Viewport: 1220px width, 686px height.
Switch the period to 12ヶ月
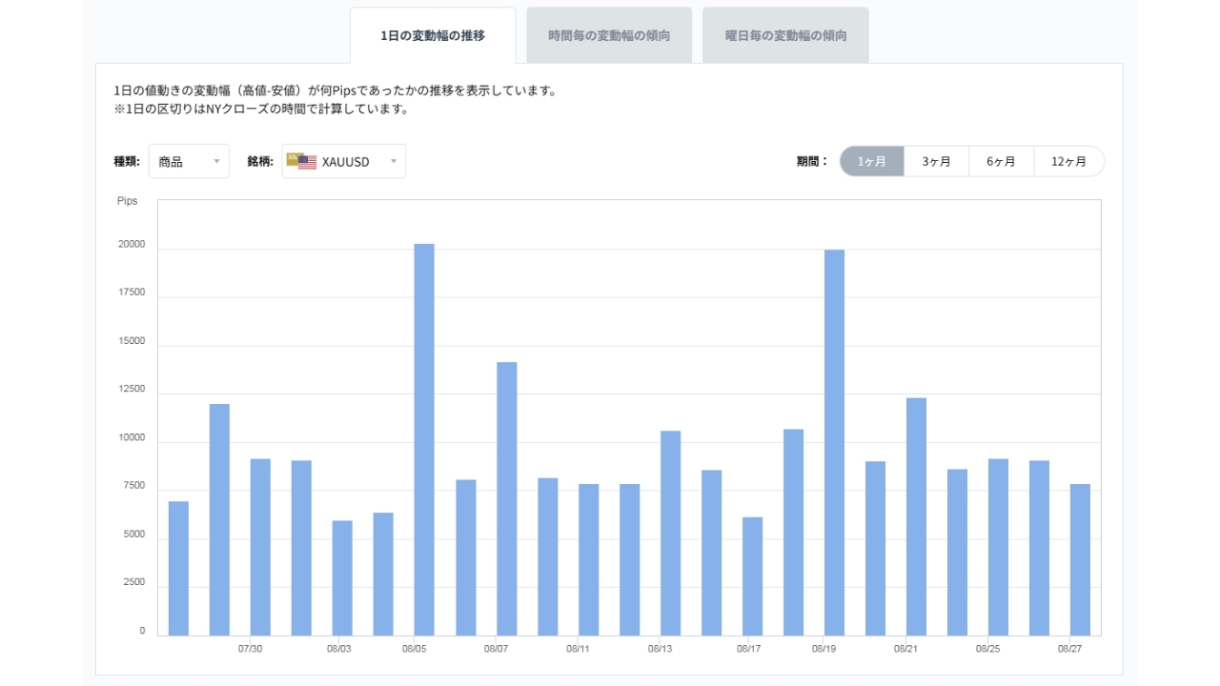pos(1068,161)
